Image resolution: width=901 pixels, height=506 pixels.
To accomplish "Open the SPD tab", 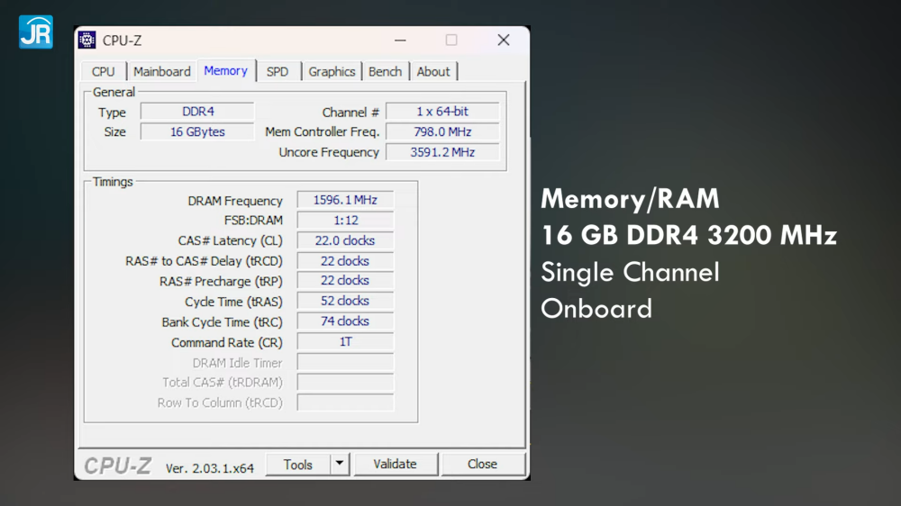I will 278,71.
